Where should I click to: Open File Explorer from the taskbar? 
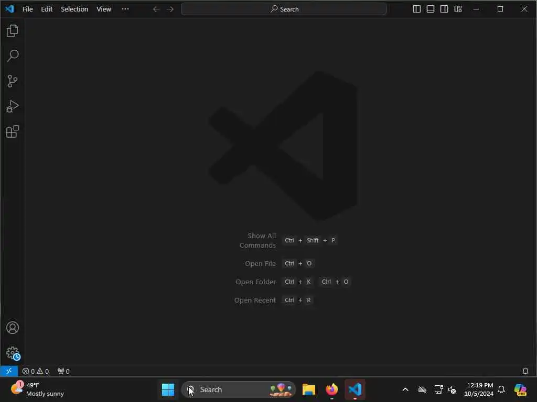point(308,389)
